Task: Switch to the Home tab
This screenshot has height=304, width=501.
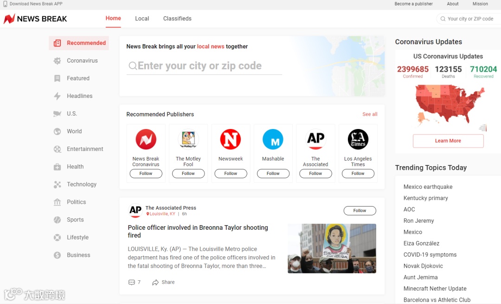Action: pos(113,19)
